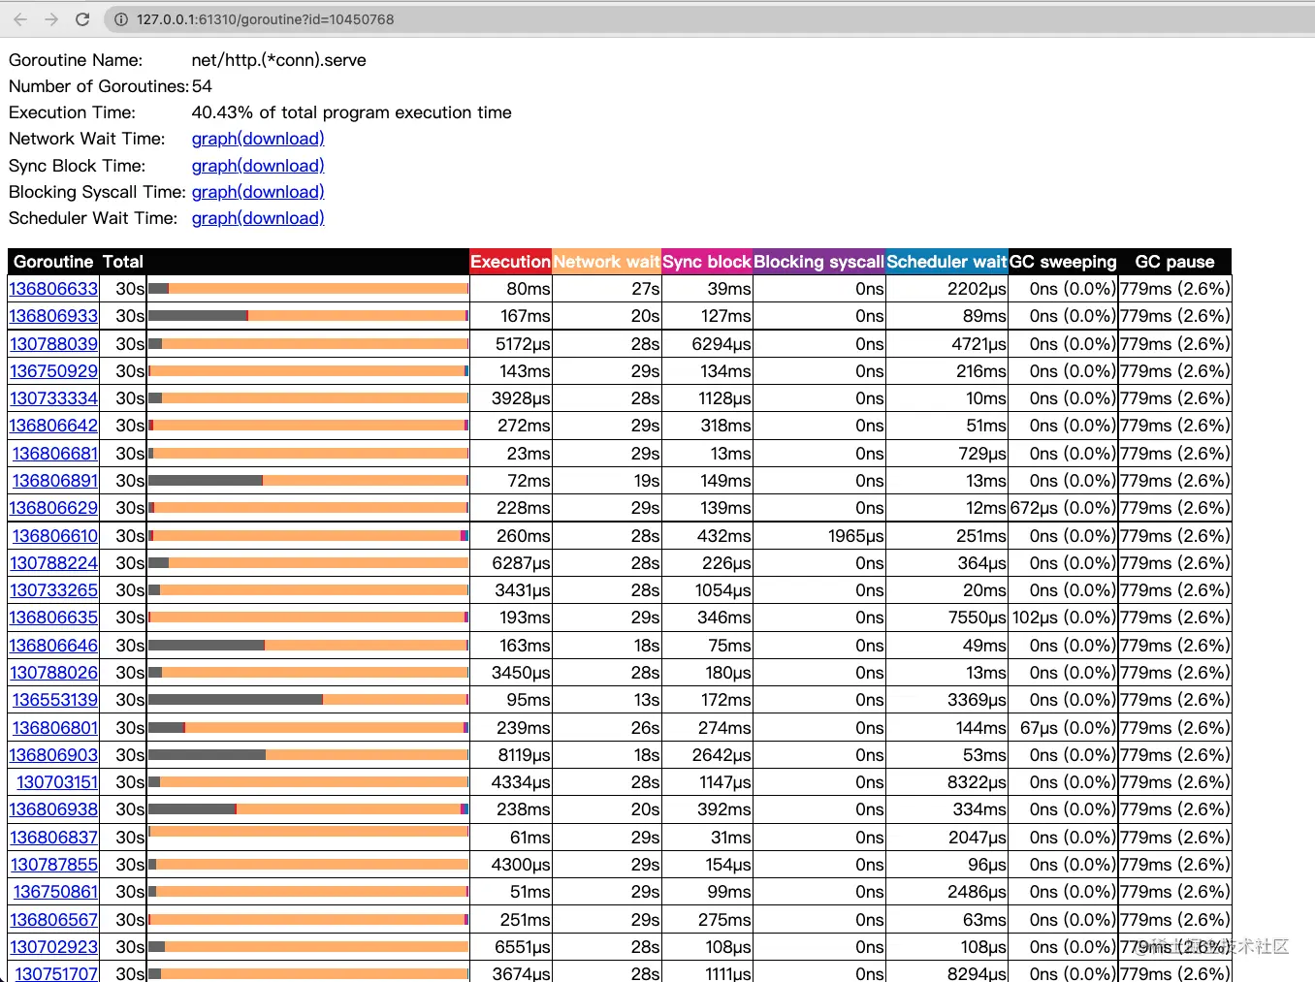Click time bar for goroutine 136553139

tap(308, 700)
